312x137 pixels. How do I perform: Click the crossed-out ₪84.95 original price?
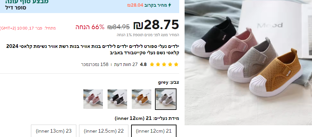pos(118,26)
